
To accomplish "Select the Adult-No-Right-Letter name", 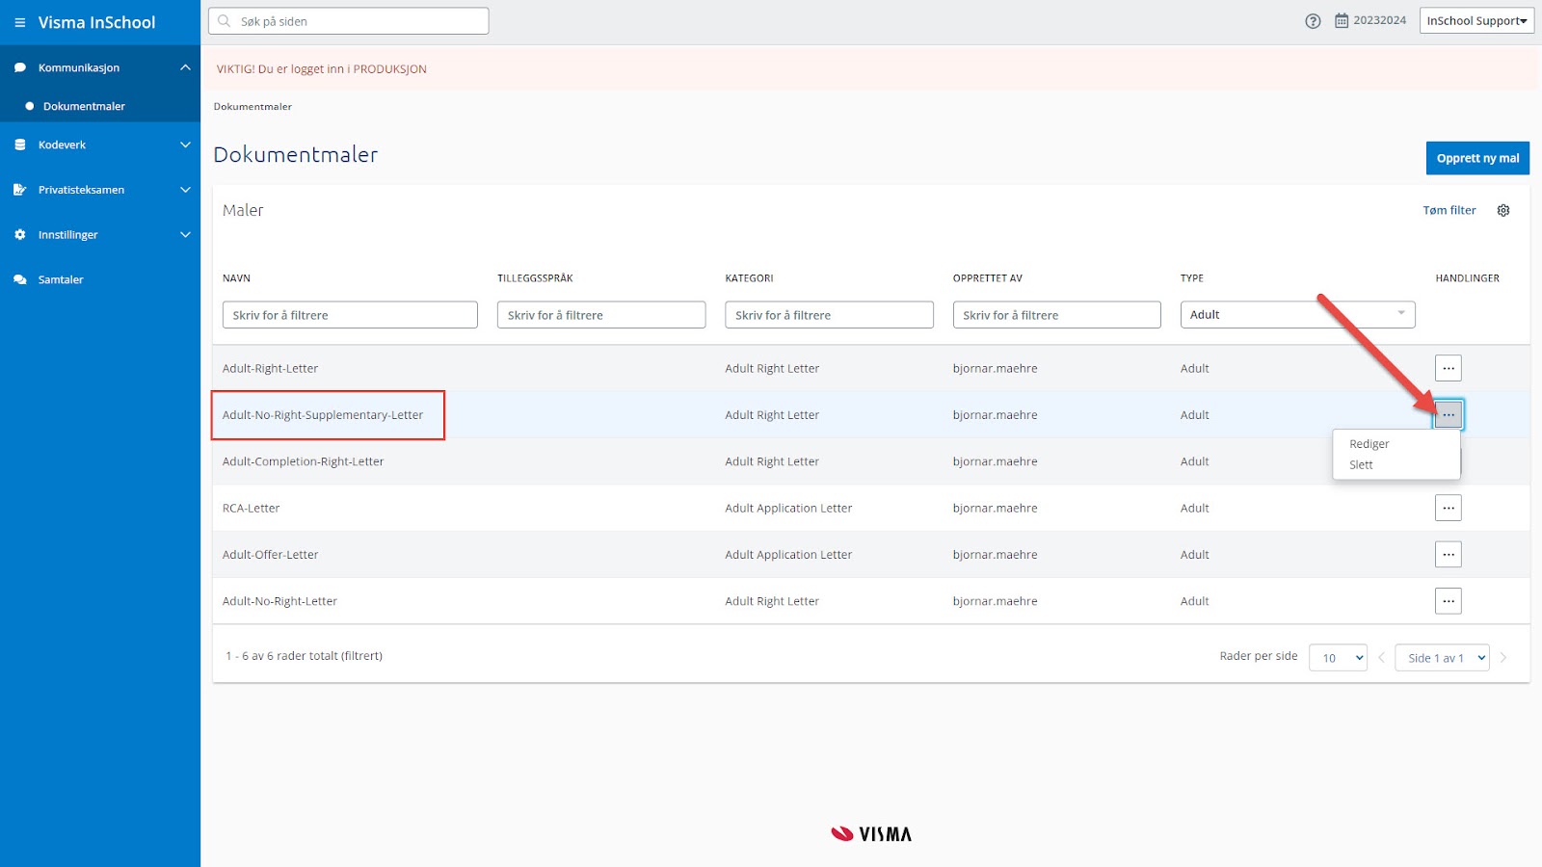I will pos(279,601).
